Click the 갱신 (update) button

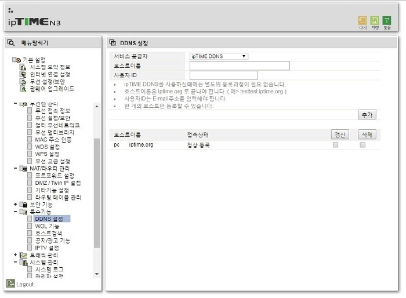340,135
